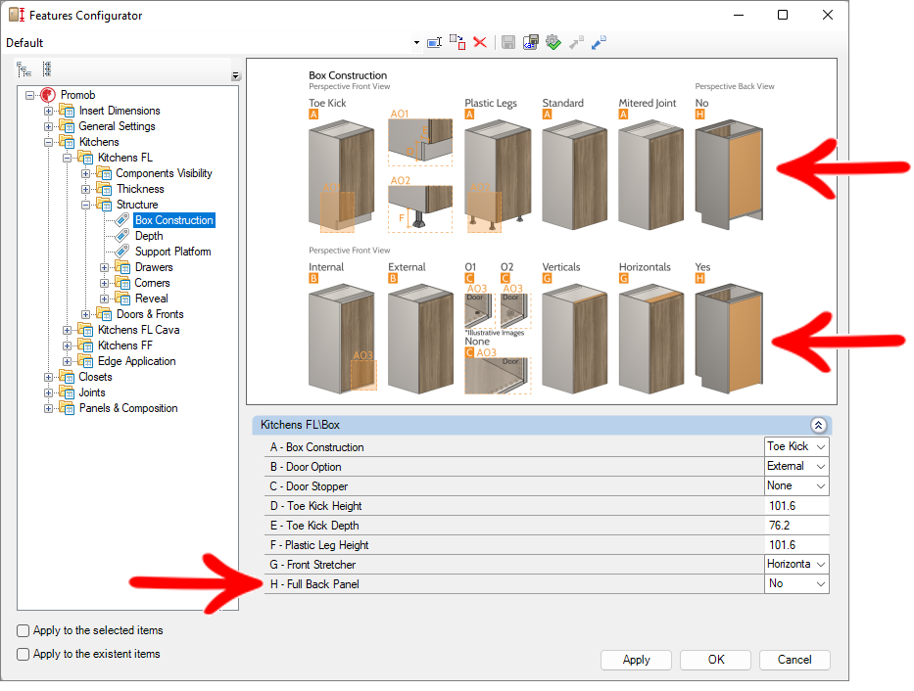
Task: Edit the D - Toe Kick Height value
Action: click(796, 506)
